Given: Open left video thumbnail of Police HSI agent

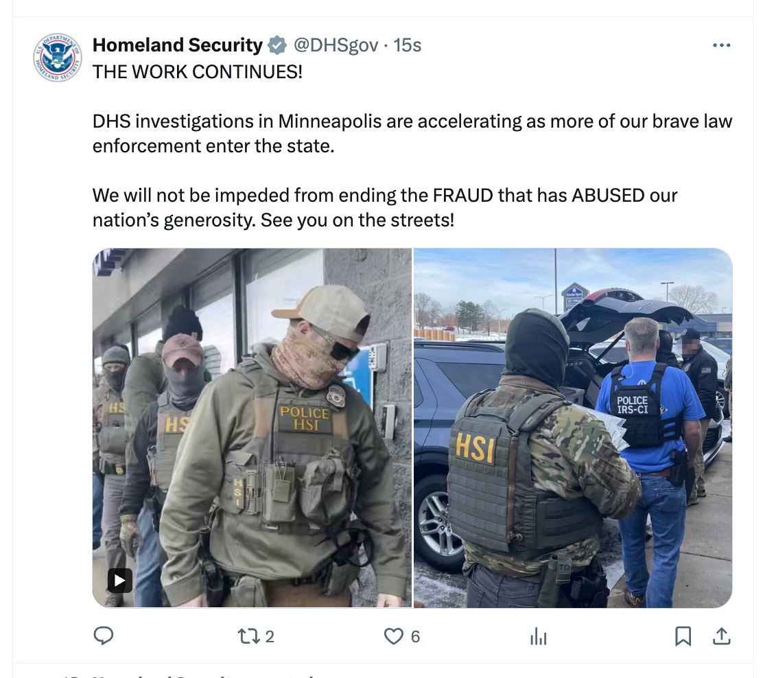Looking at the screenshot, I should point(252,428).
